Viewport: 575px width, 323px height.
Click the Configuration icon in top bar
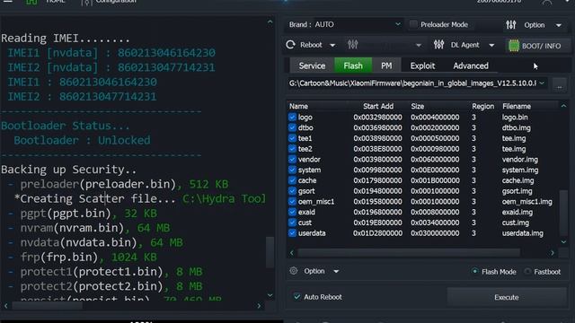[86, 2]
